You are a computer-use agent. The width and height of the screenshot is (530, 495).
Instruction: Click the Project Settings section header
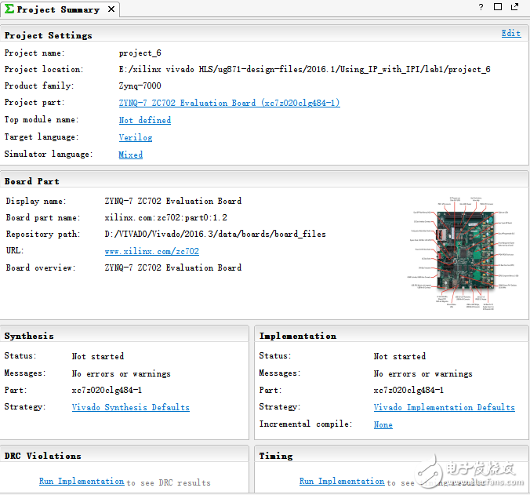click(48, 35)
